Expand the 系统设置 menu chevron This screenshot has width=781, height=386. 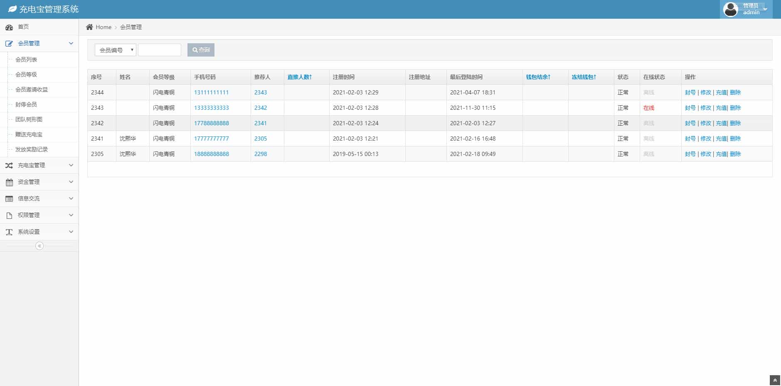coord(71,232)
